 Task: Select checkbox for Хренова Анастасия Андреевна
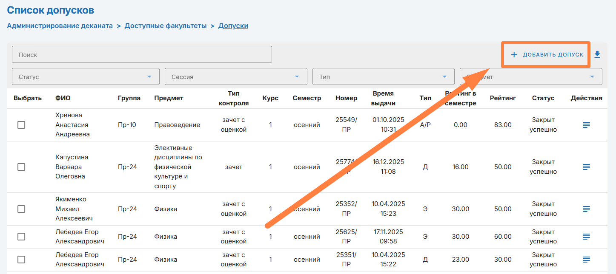tap(21, 125)
